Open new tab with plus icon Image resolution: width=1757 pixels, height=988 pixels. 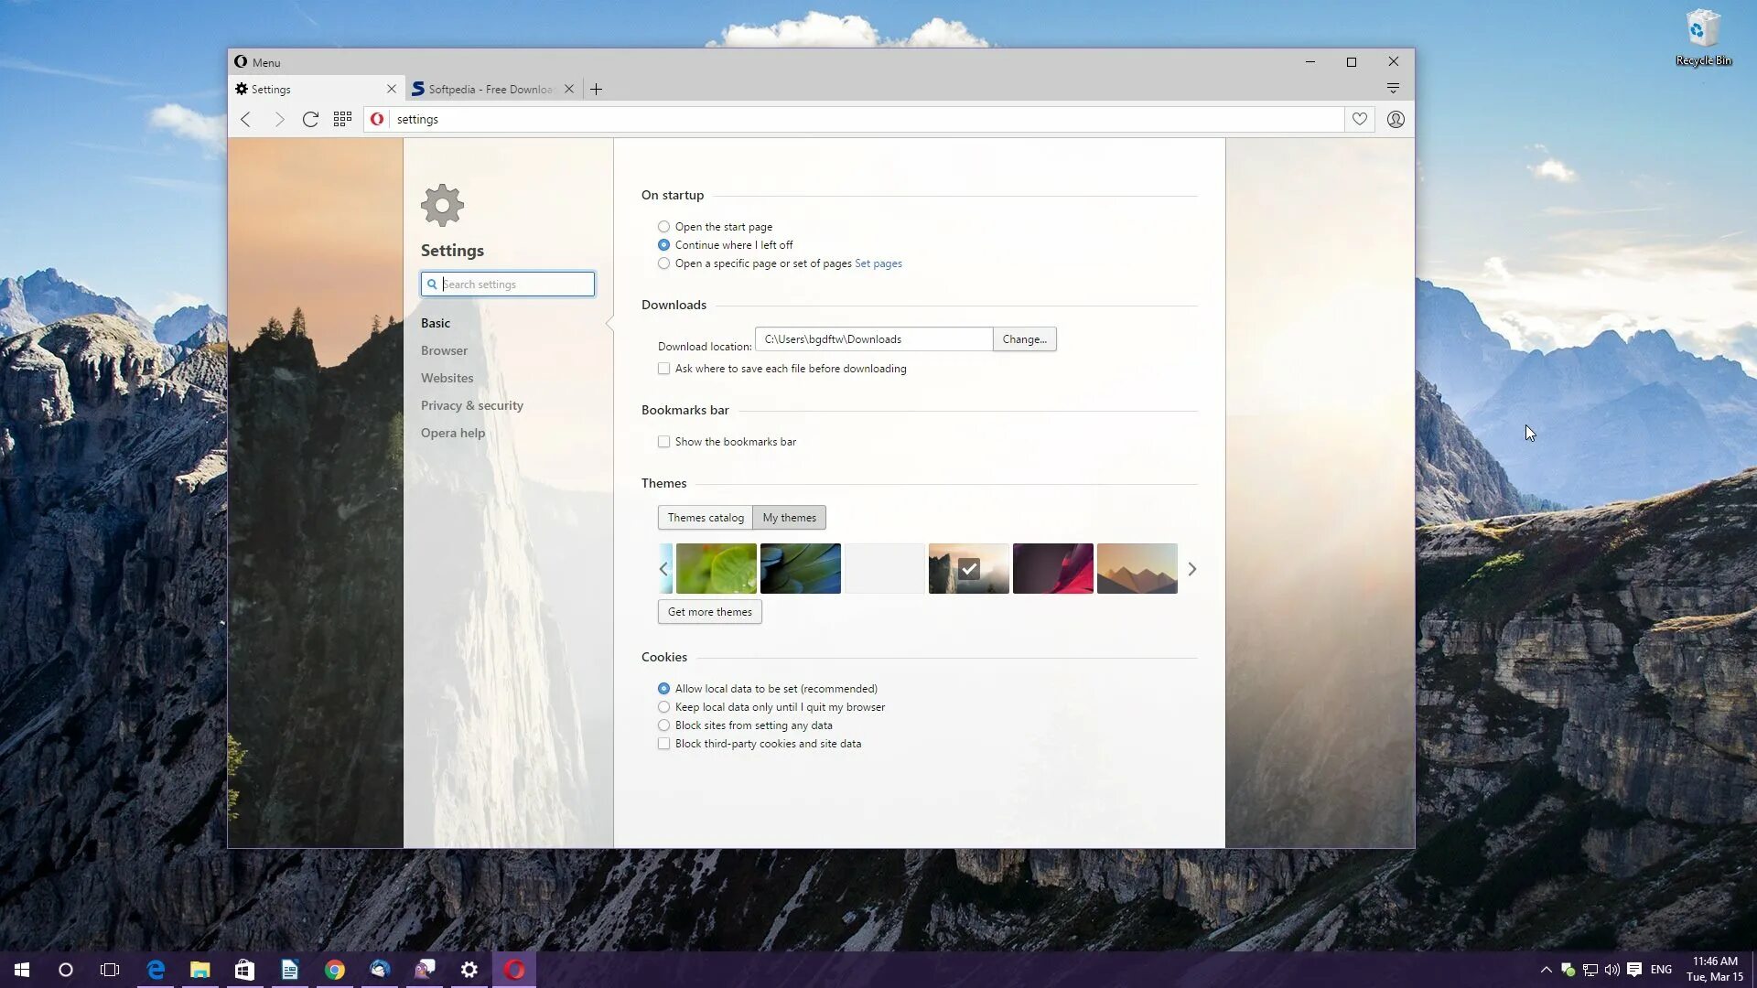pyautogui.click(x=596, y=89)
